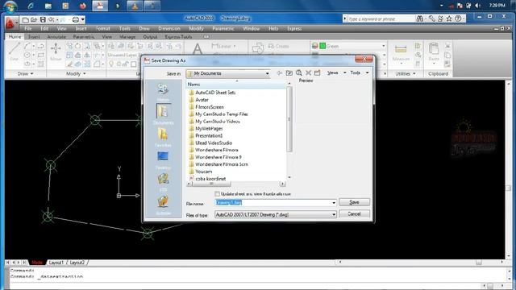This screenshot has height=290, width=516.
Task: Open the File menu in AutoCAD
Action: [28, 29]
